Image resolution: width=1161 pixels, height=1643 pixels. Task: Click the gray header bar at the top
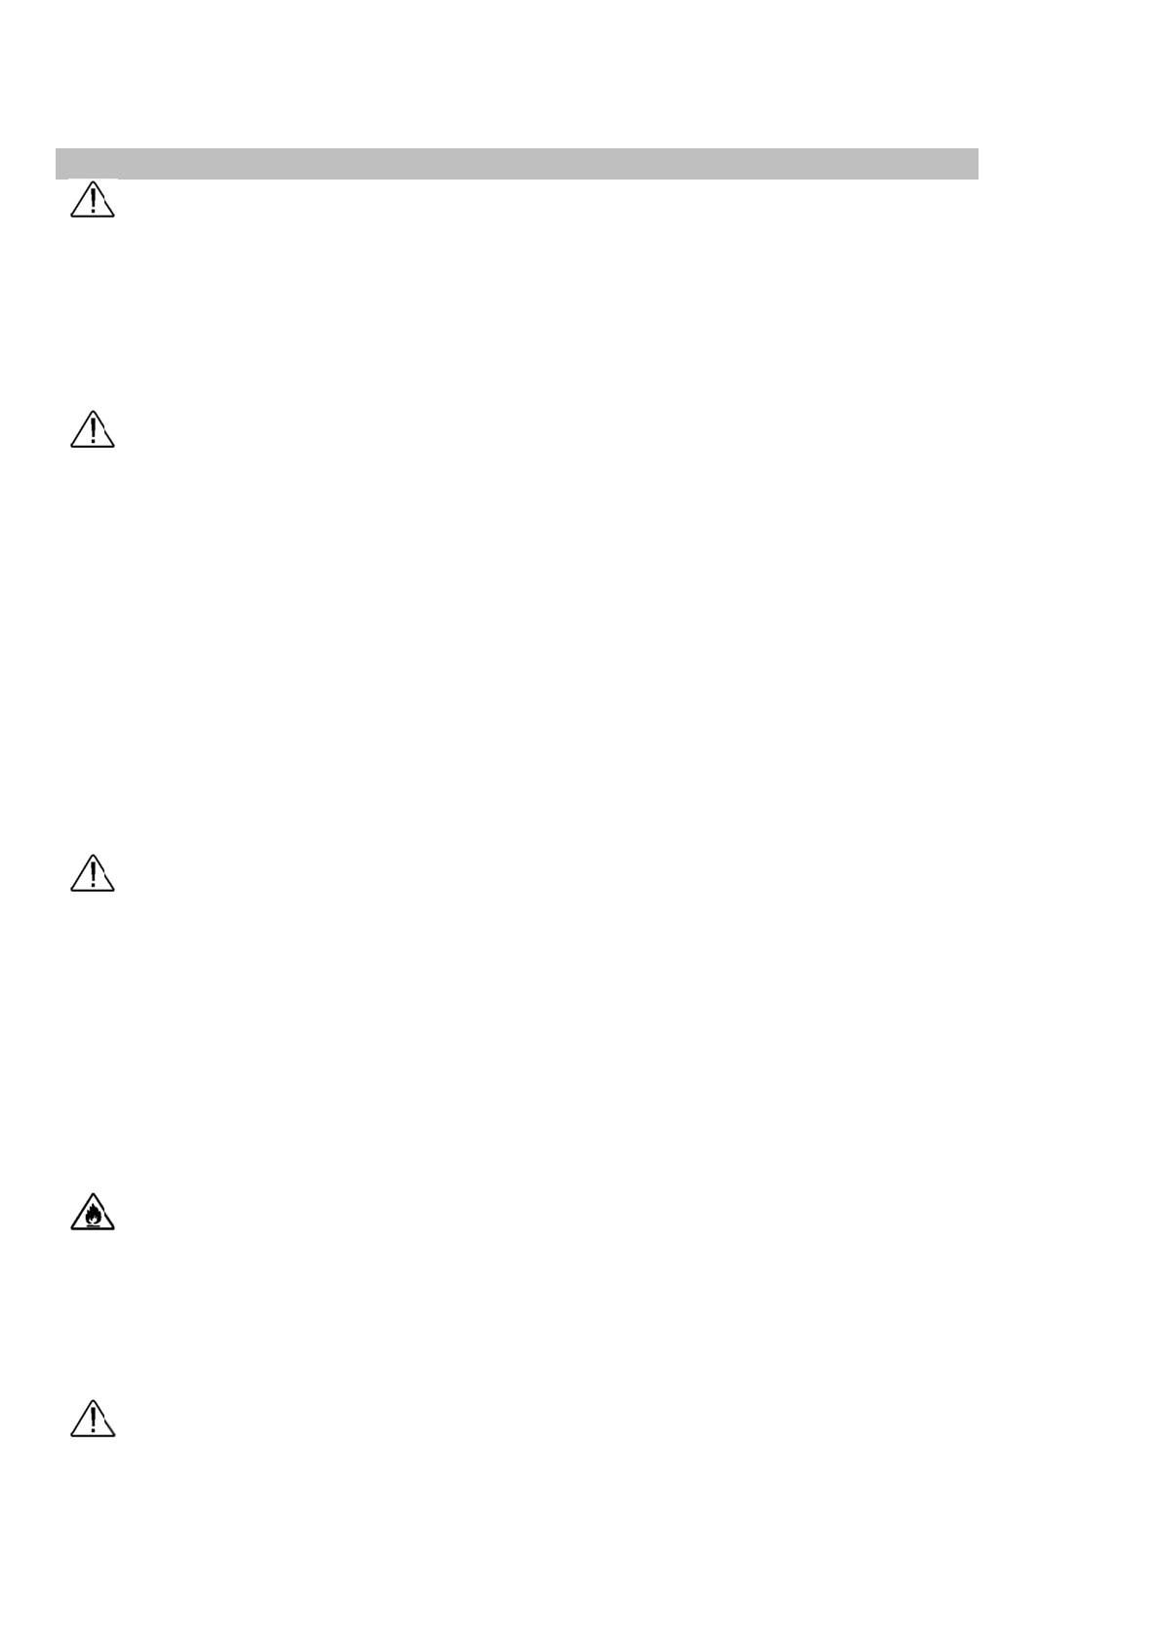(x=517, y=164)
